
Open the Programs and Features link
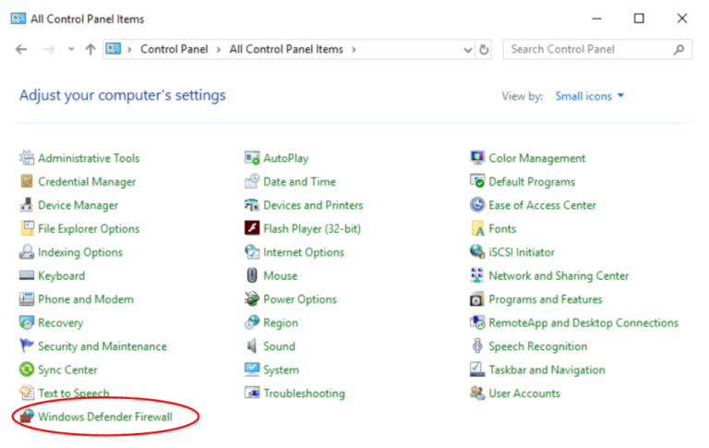[546, 299]
